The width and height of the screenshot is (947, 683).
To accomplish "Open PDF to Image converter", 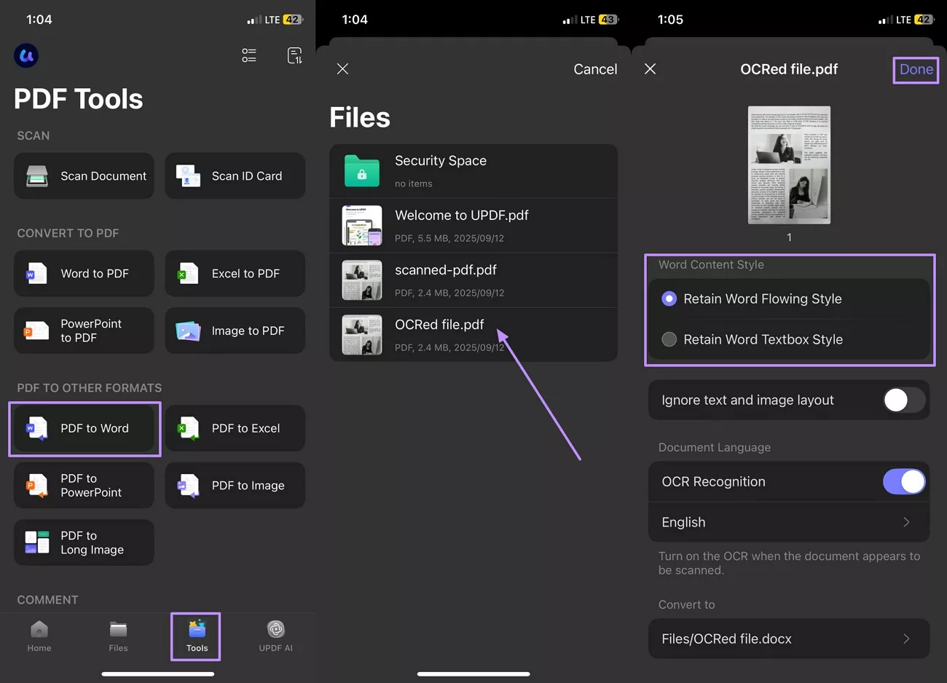I will [235, 485].
